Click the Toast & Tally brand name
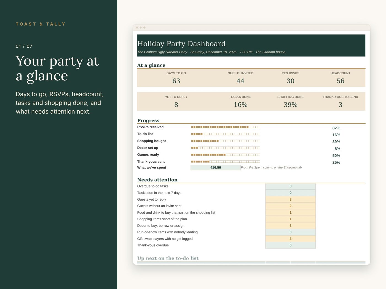The width and height of the screenshot is (386, 289). point(41,24)
